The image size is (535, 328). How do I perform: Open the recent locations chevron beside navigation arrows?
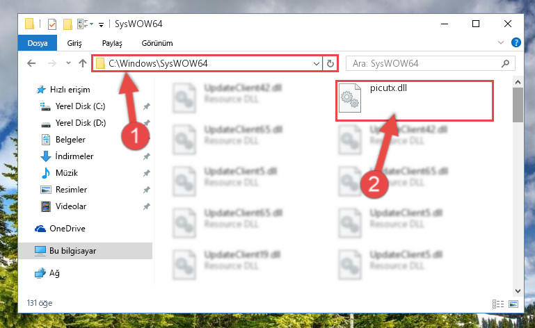point(68,63)
